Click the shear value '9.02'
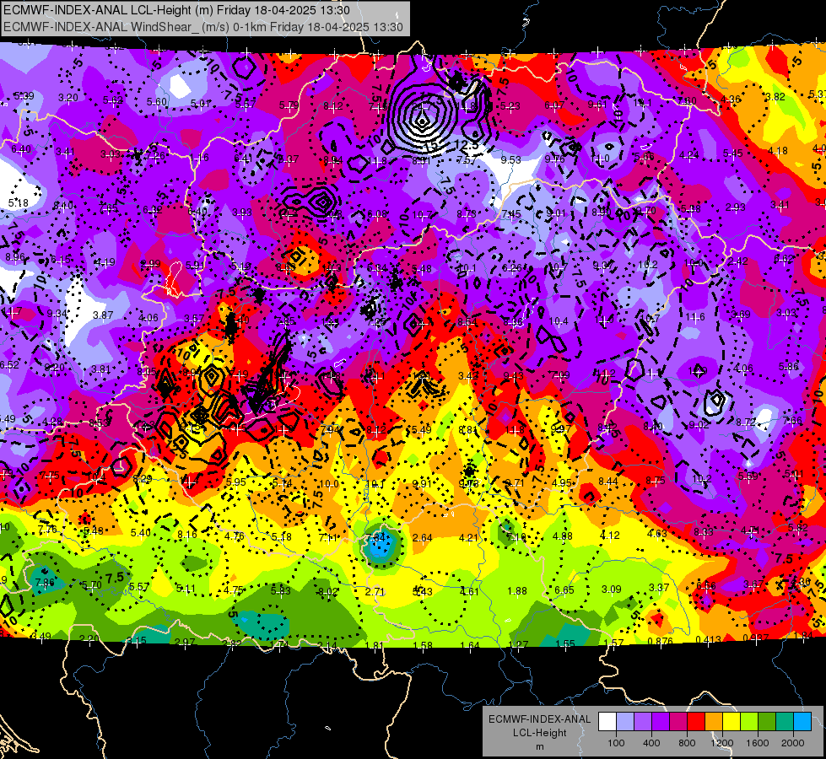The image size is (826, 759). click(x=699, y=425)
